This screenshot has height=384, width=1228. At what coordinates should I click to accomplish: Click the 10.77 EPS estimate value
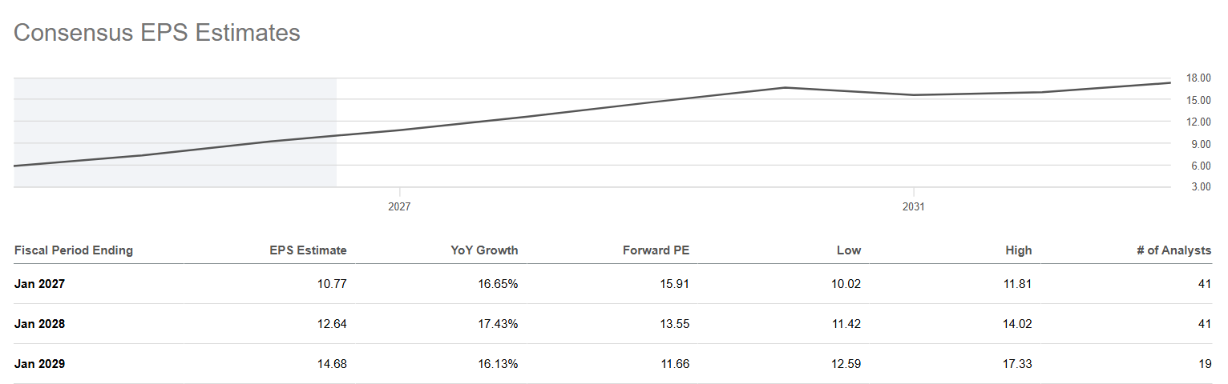coord(332,283)
